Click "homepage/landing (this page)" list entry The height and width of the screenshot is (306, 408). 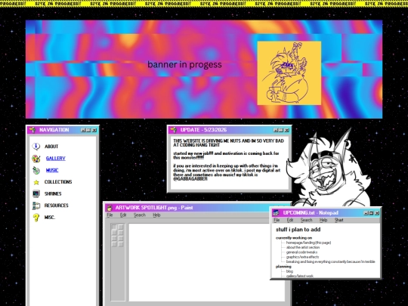click(308, 243)
